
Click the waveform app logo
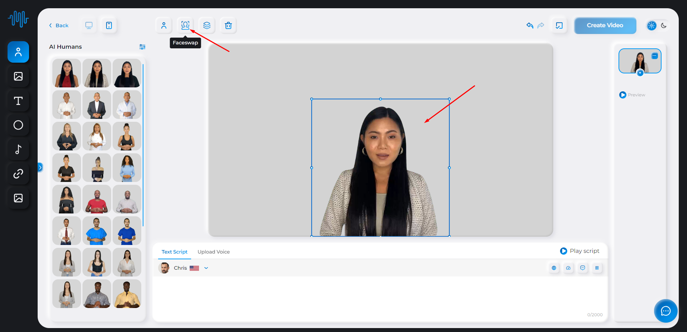[x=18, y=19]
